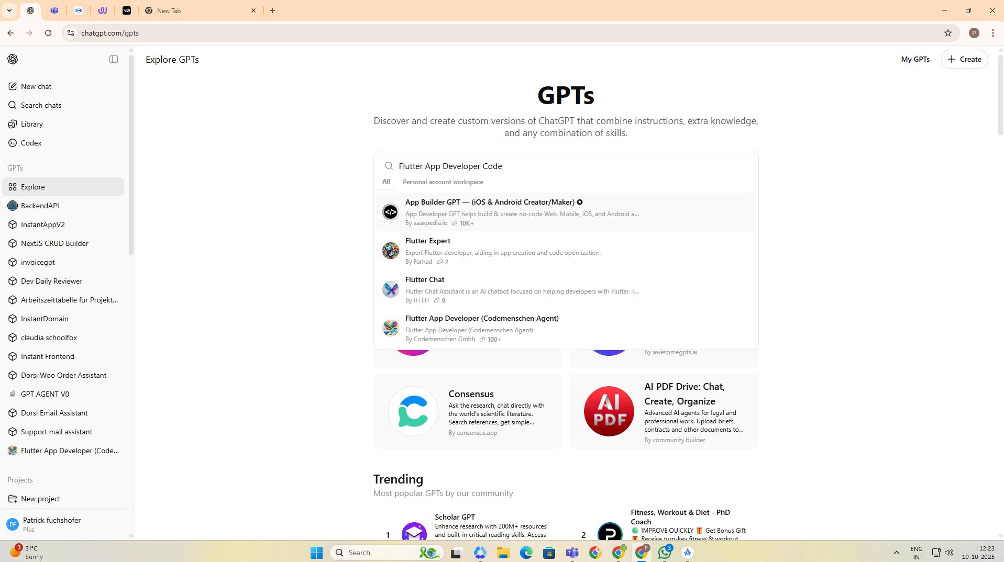The width and height of the screenshot is (1004, 562).
Task: Select Personal account workspace tab
Action: (x=443, y=182)
